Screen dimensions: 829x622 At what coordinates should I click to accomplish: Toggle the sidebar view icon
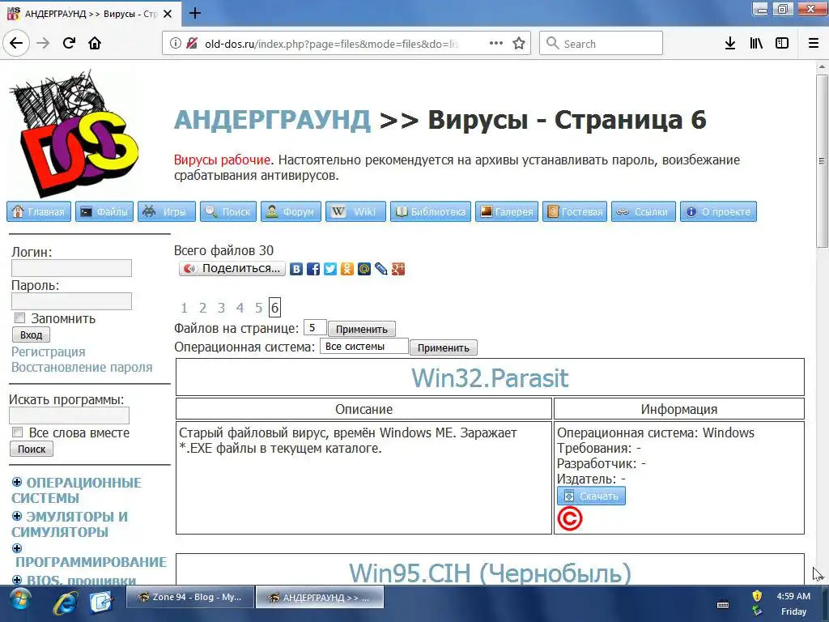tap(782, 44)
